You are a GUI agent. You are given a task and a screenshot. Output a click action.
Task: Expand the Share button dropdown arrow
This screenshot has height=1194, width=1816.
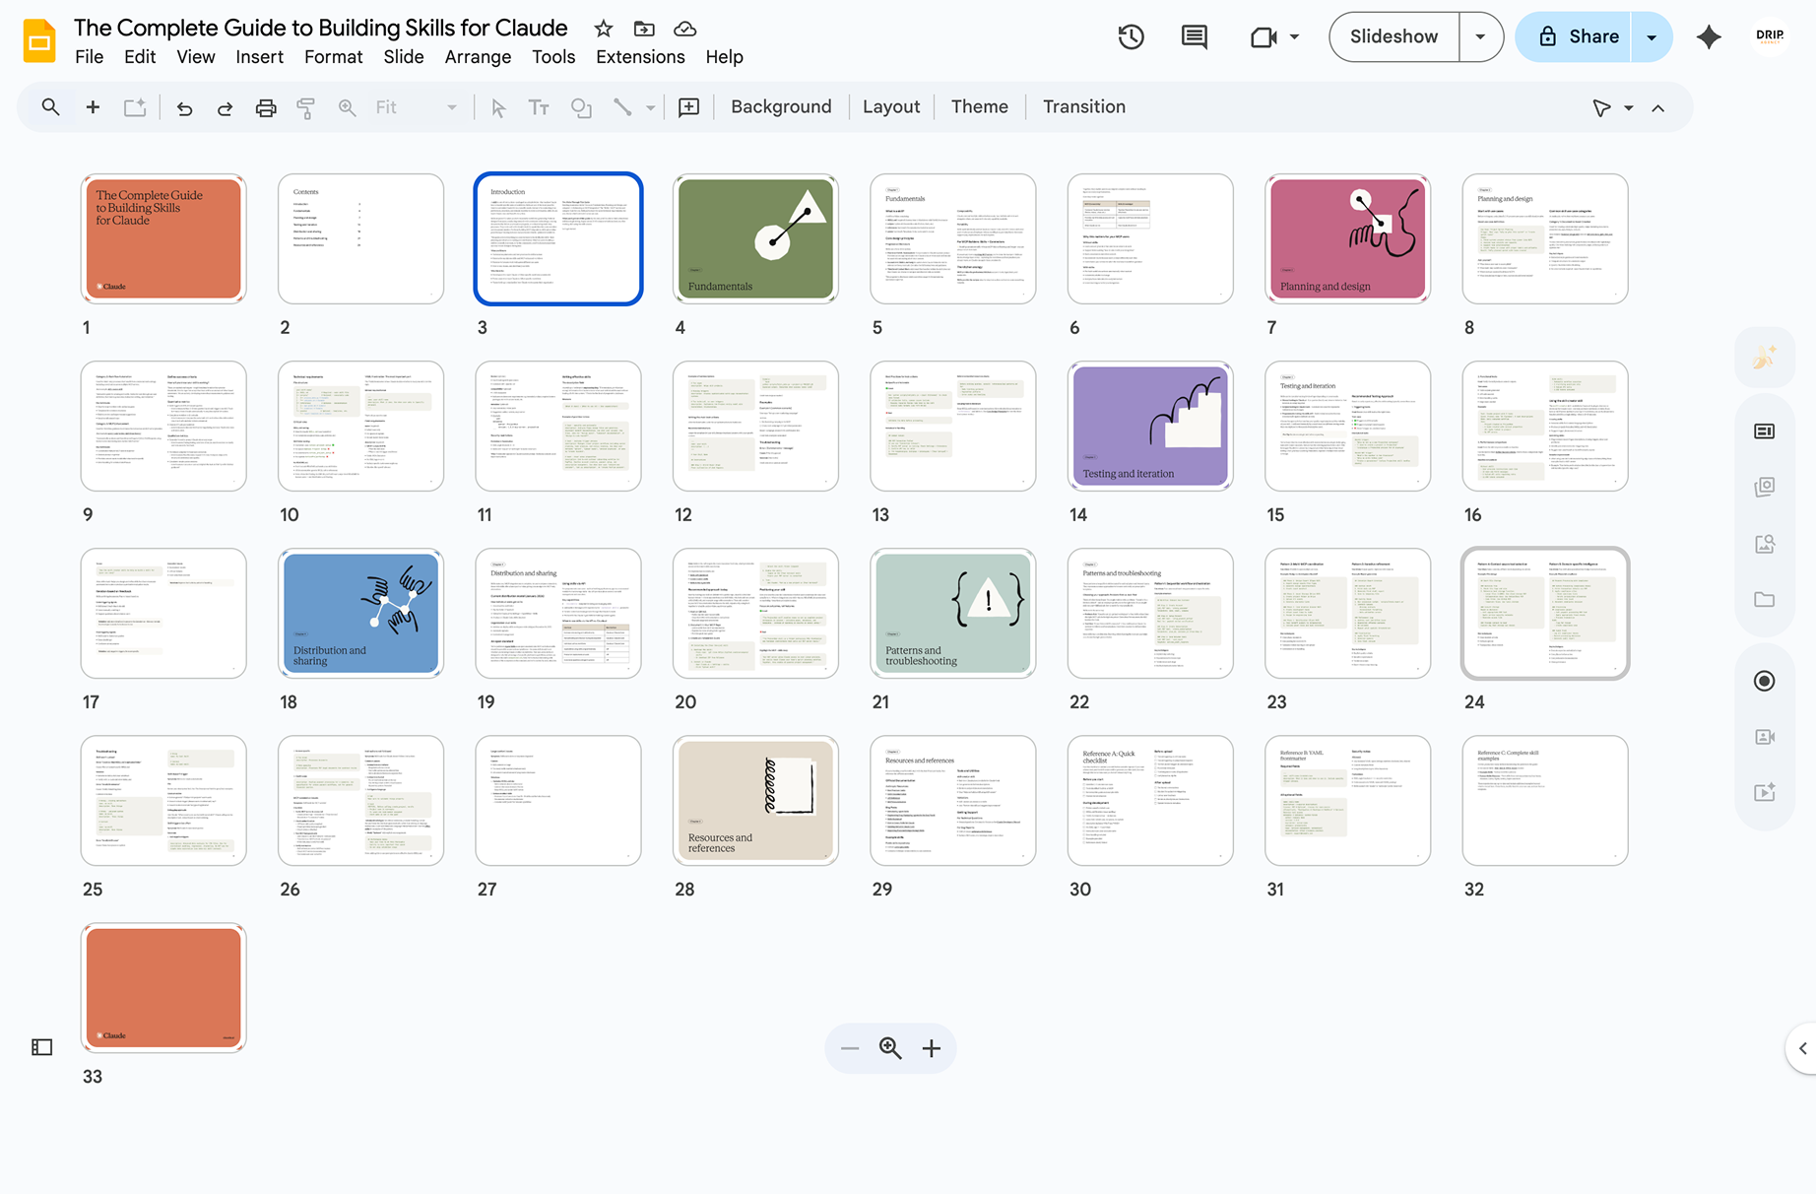coord(1652,37)
